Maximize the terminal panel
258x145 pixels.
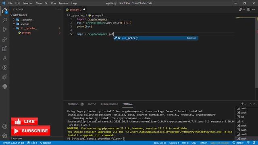tap(250, 104)
